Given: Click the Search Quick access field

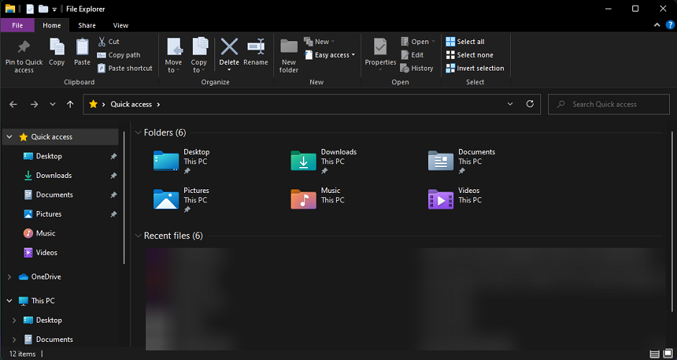Looking at the screenshot, I should coord(609,104).
